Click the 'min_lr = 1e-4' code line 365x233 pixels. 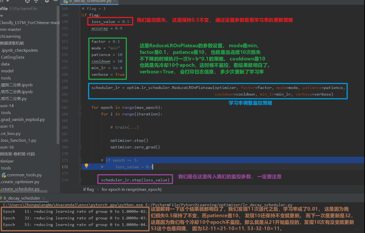[107, 68]
